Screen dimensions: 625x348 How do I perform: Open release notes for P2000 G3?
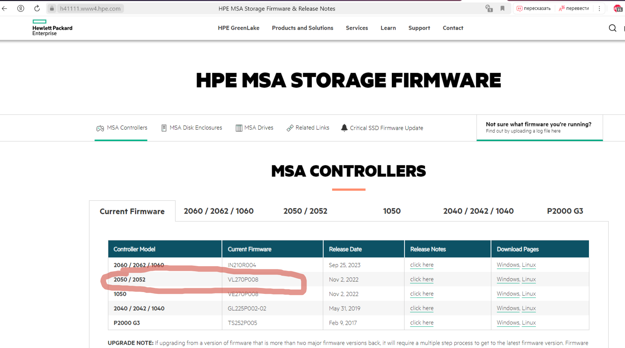click(x=422, y=323)
